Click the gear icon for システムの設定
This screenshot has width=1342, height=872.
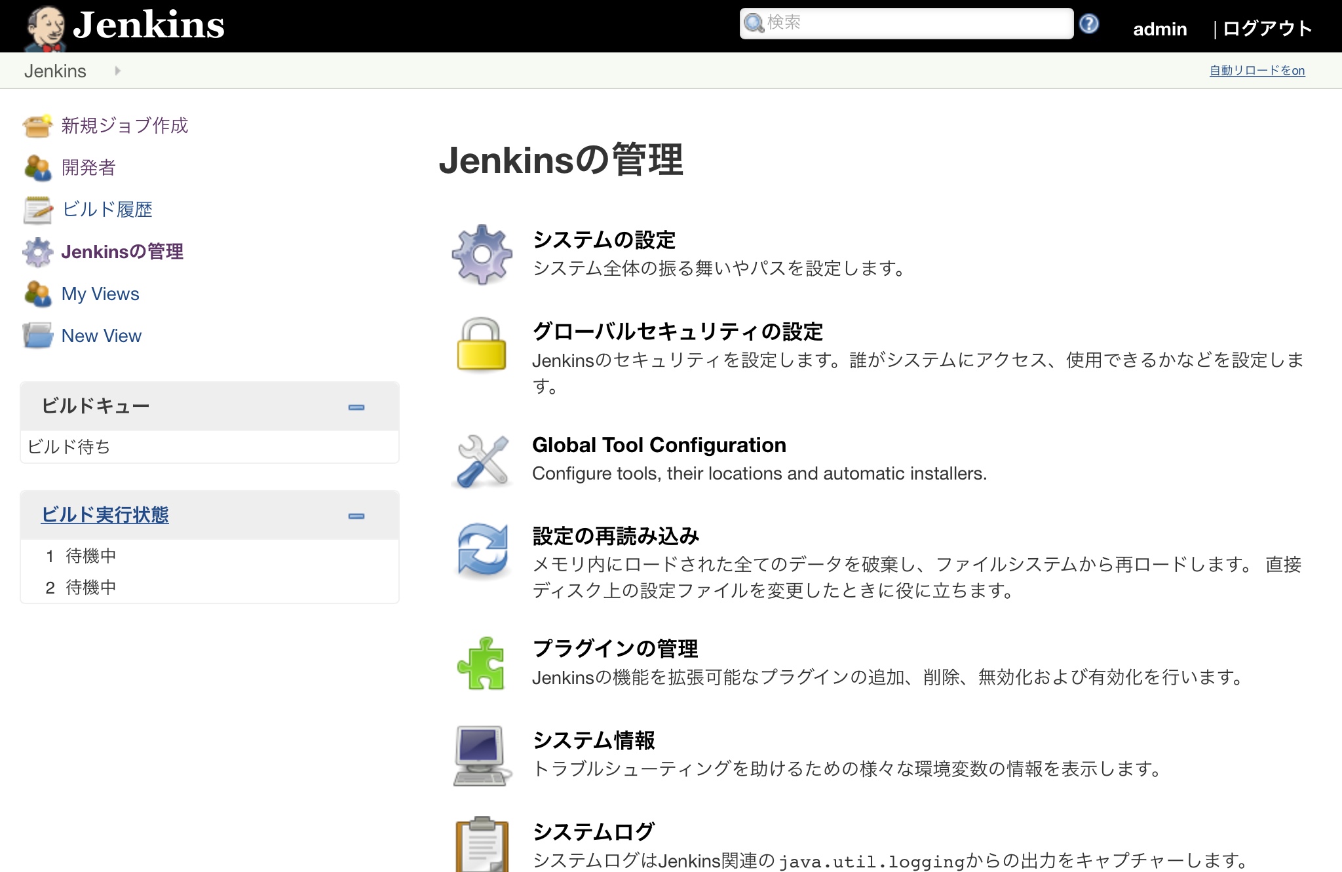pyautogui.click(x=482, y=254)
